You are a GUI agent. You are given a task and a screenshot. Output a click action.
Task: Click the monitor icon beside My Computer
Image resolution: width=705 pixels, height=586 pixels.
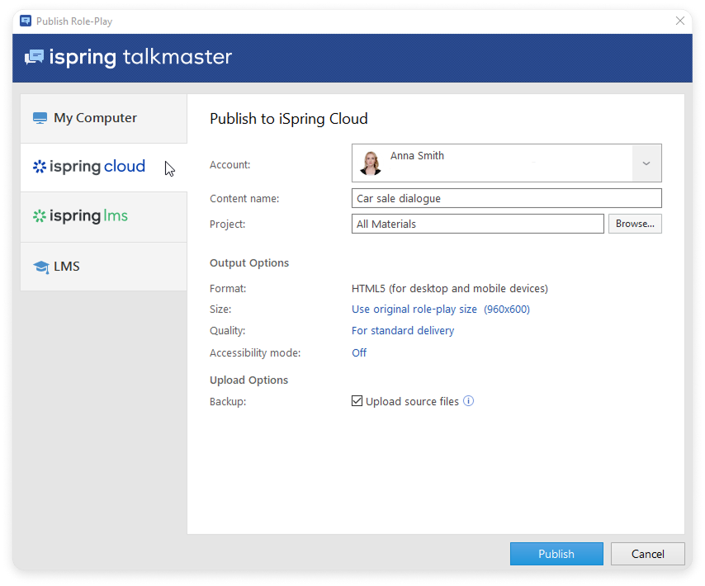click(40, 118)
